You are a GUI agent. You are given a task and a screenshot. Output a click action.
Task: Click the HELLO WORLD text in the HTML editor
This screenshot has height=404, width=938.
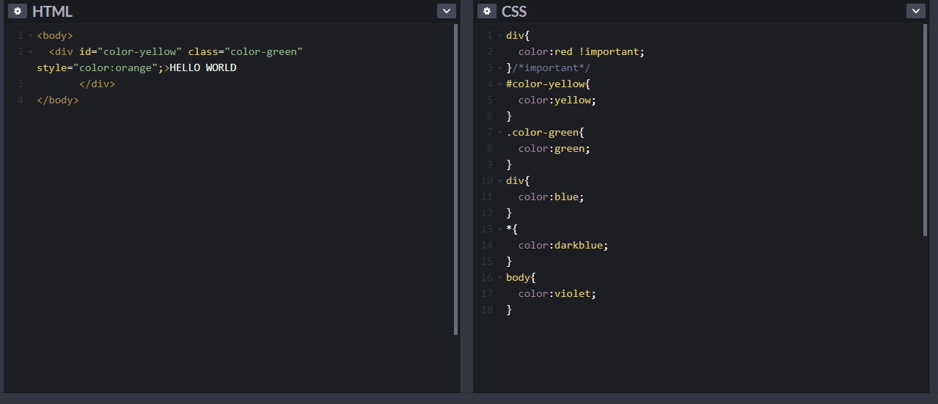pyautogui.click(x=203, y=67)
